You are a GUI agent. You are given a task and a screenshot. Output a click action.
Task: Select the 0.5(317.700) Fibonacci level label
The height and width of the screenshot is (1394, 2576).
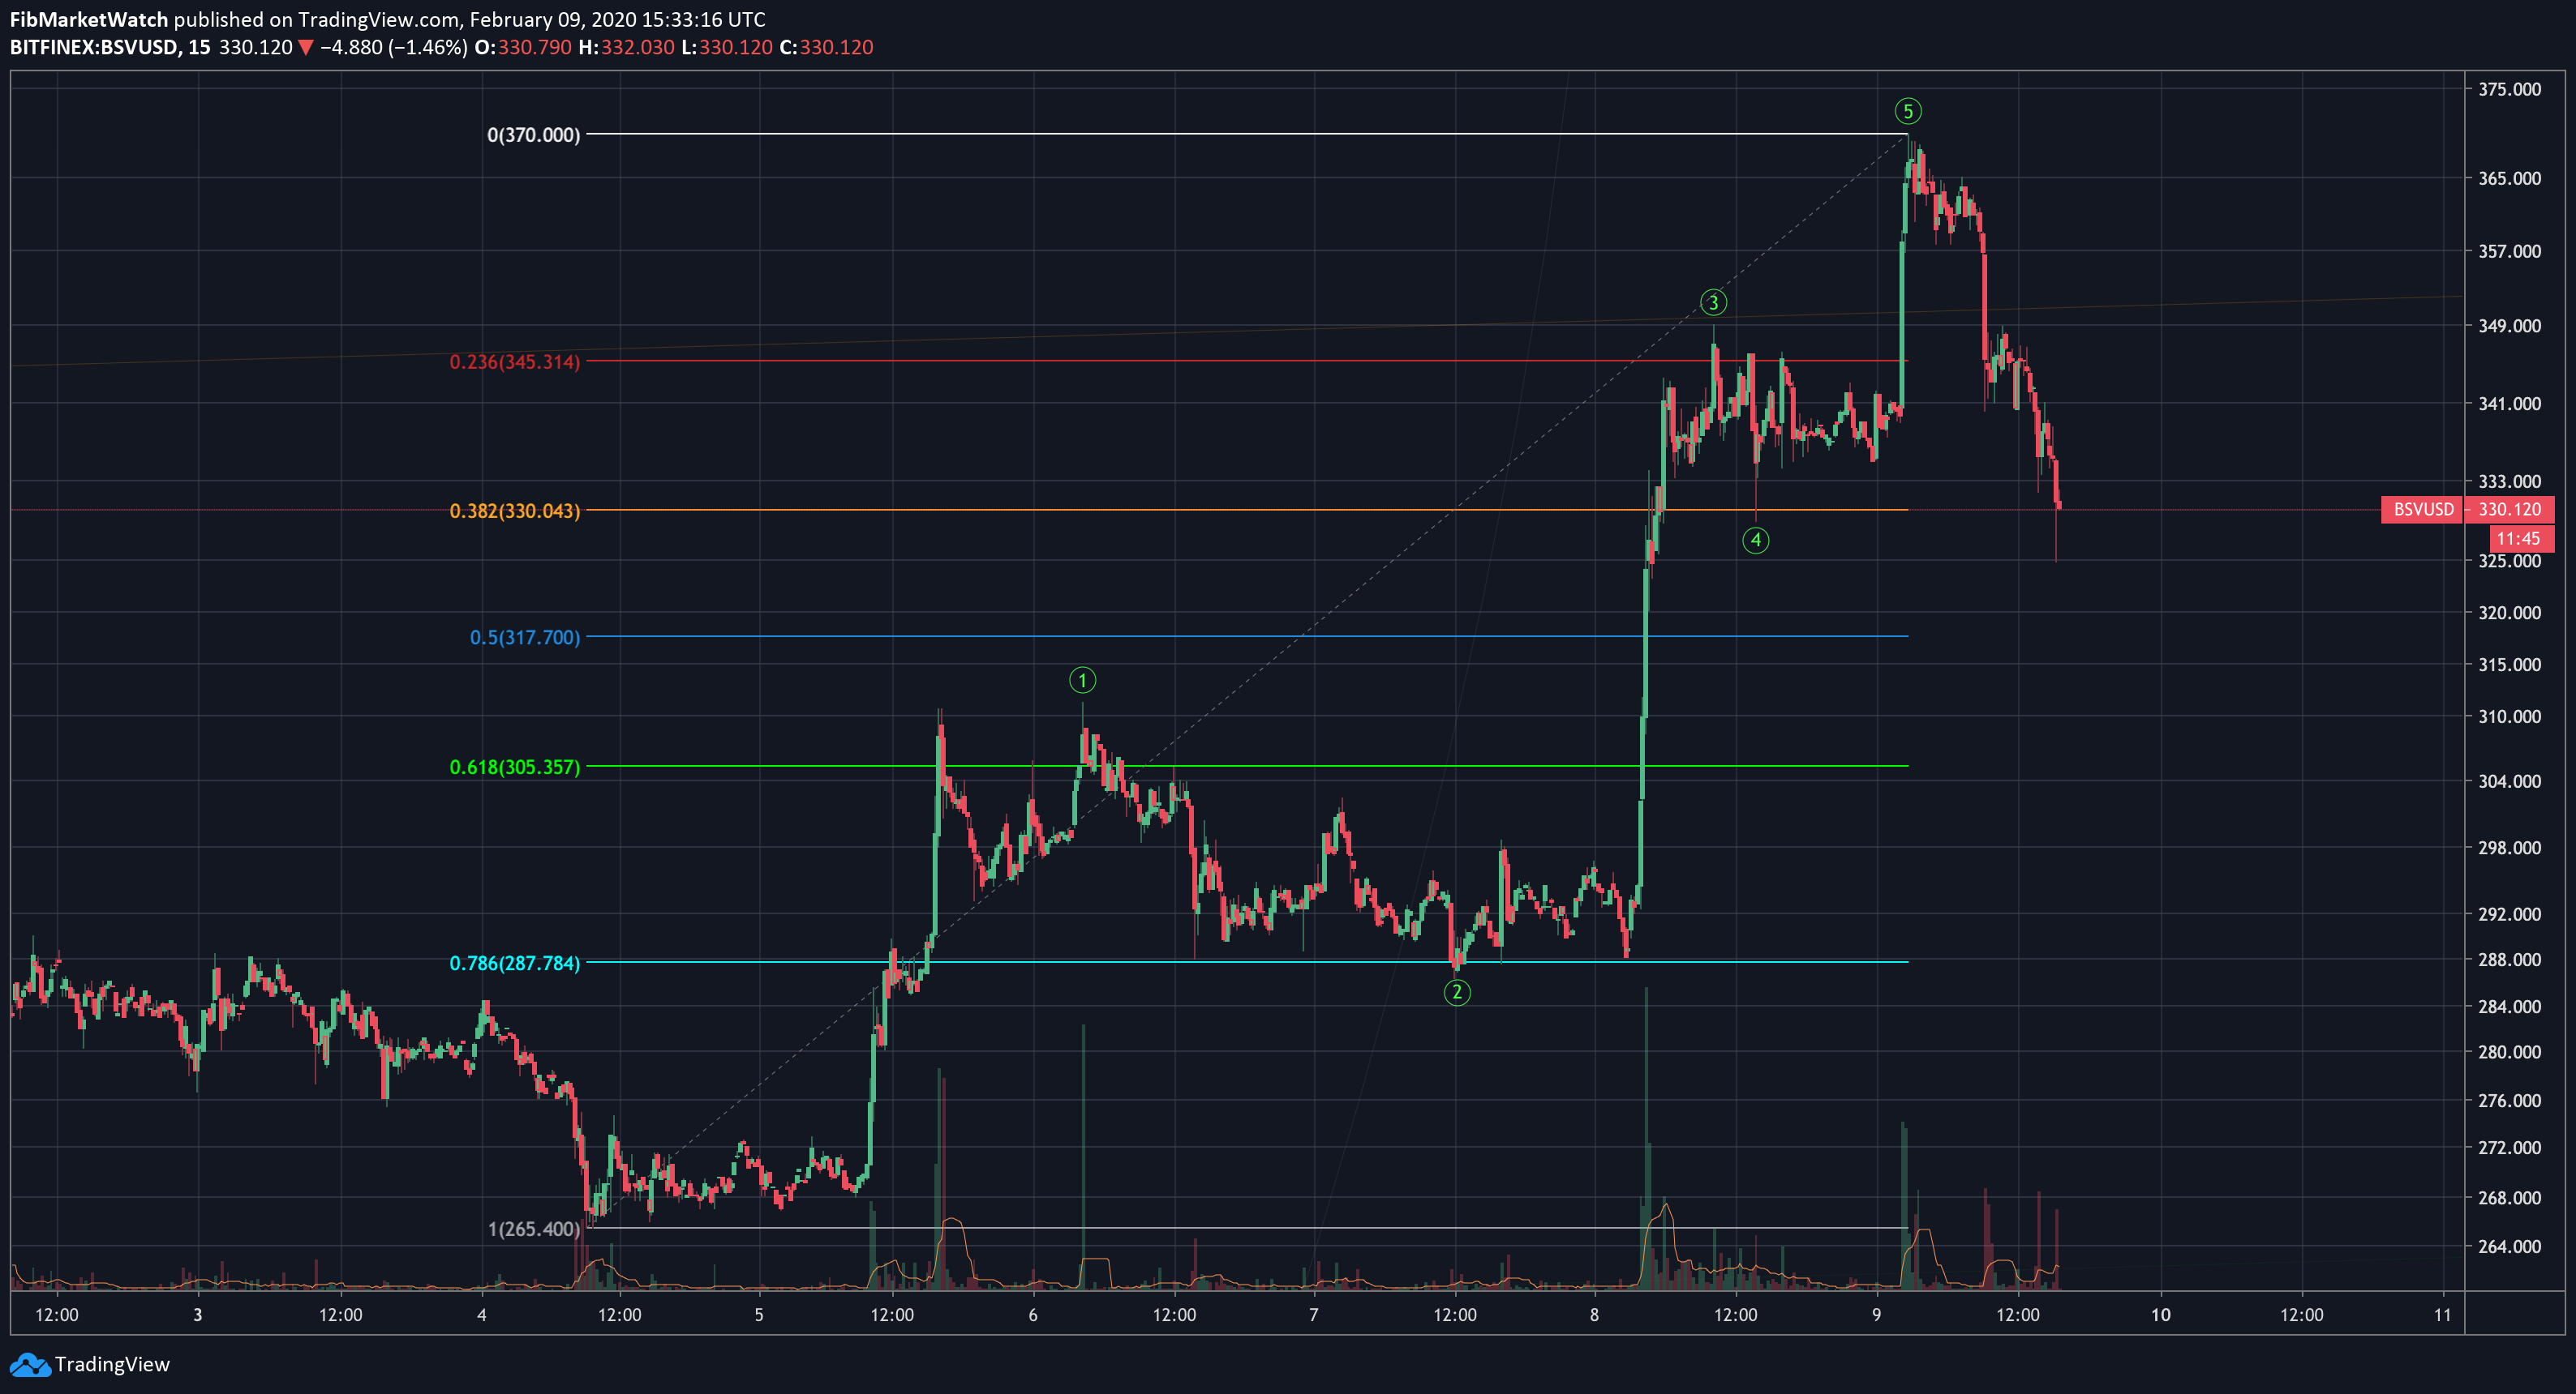(525, 638)
